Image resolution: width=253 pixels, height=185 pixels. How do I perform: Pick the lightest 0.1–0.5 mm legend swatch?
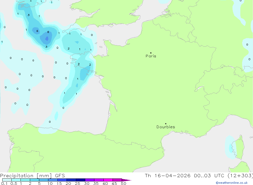[x=7, y=180]
